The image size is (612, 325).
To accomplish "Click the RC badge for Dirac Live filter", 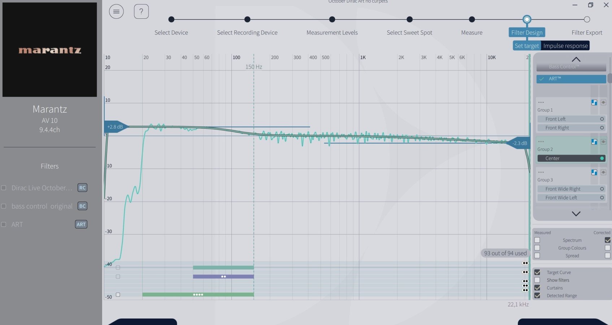I will (82, 188).
